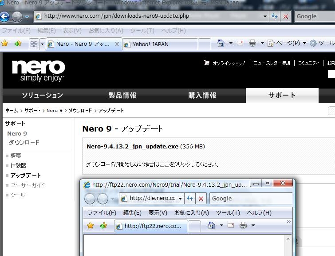Viewport: 335px width, 256px height.
Task: Show Quick Tabs view
Action: [34, 44]
